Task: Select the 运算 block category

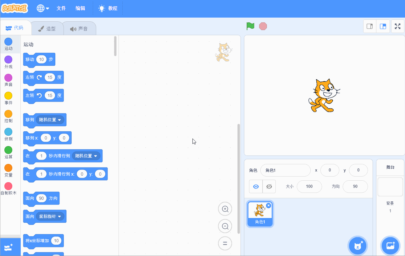Action: (8, 152)
